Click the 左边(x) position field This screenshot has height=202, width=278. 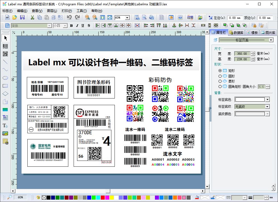click(x=235, y=18)
